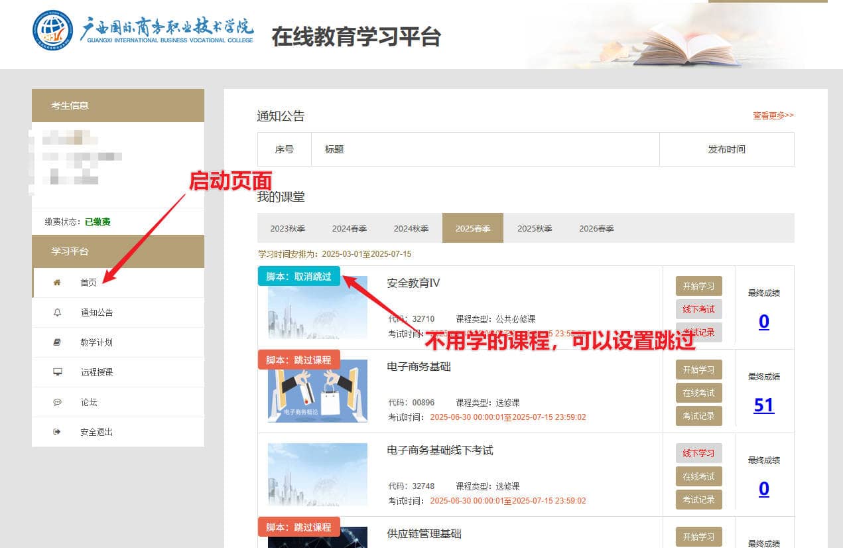Toggle 脚本：跳过课程 on 供应链管理基础

pyautogui.click(x=299, y=527)
